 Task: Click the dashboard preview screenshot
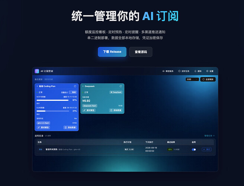[125, 119]
